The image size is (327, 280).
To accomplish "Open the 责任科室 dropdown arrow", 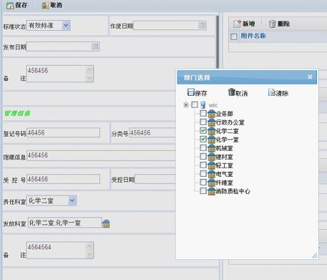I will tap(72, 201).
